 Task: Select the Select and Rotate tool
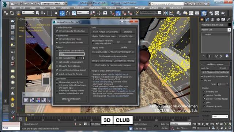(68, 13)
